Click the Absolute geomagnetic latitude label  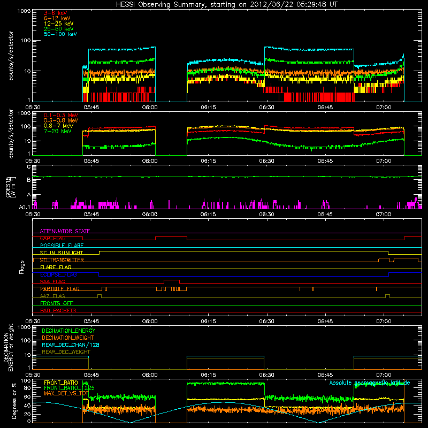point(370,383)
